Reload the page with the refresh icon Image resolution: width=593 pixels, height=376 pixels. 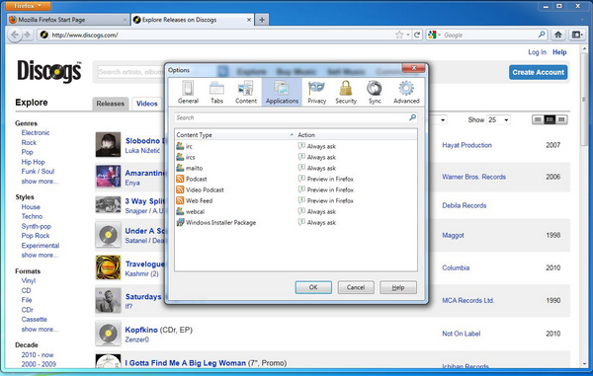tap(417, 35)
